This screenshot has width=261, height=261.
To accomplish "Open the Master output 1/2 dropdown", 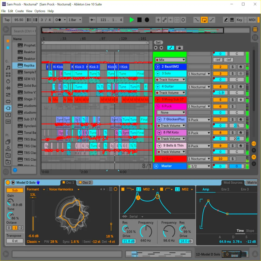I will (199, 166).
